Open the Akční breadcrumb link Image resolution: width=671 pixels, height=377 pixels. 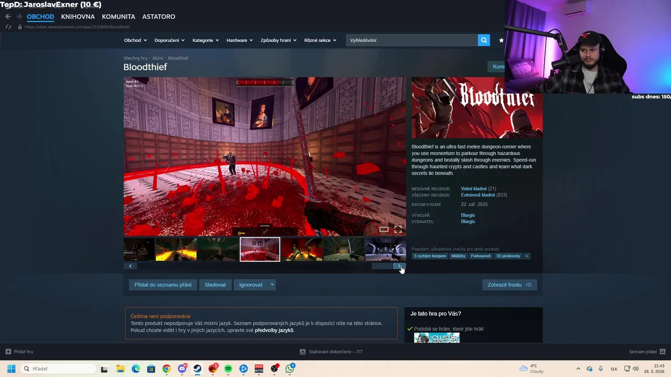pos(158,58)
